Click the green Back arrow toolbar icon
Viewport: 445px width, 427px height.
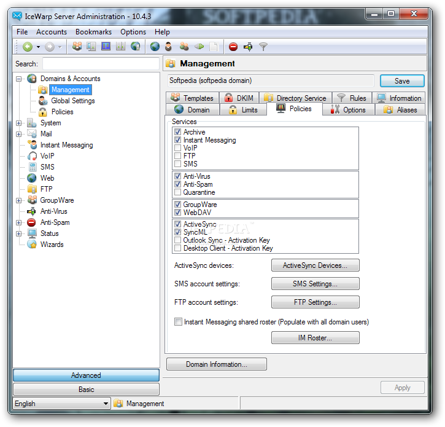[28, 47]
